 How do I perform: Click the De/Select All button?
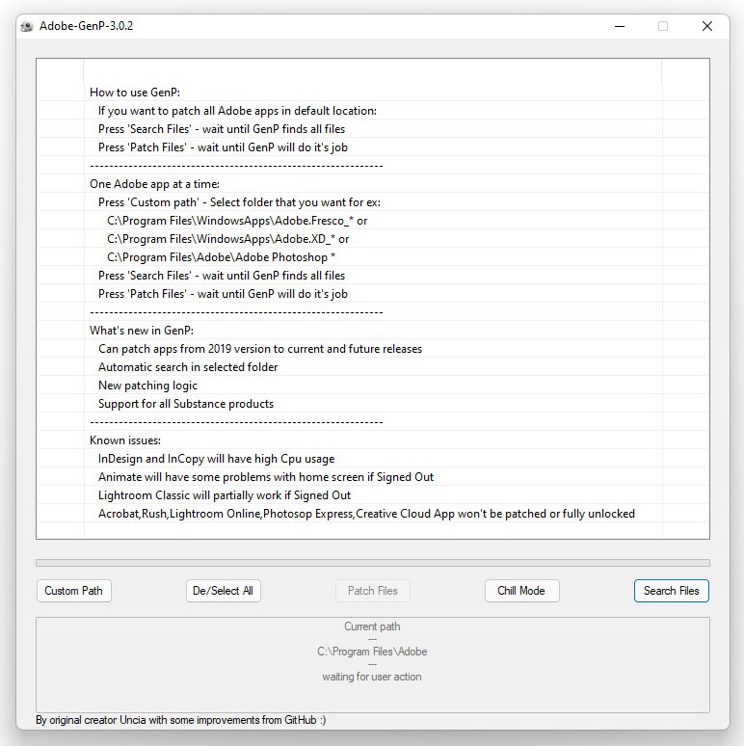pyautogui.click(x=224, y=591)
